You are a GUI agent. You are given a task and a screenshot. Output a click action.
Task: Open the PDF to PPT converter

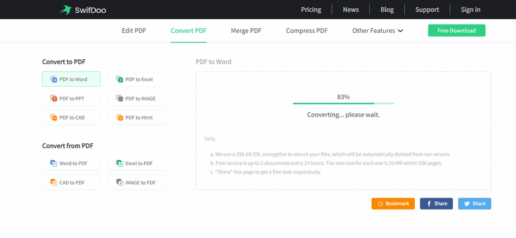point(71,98)
